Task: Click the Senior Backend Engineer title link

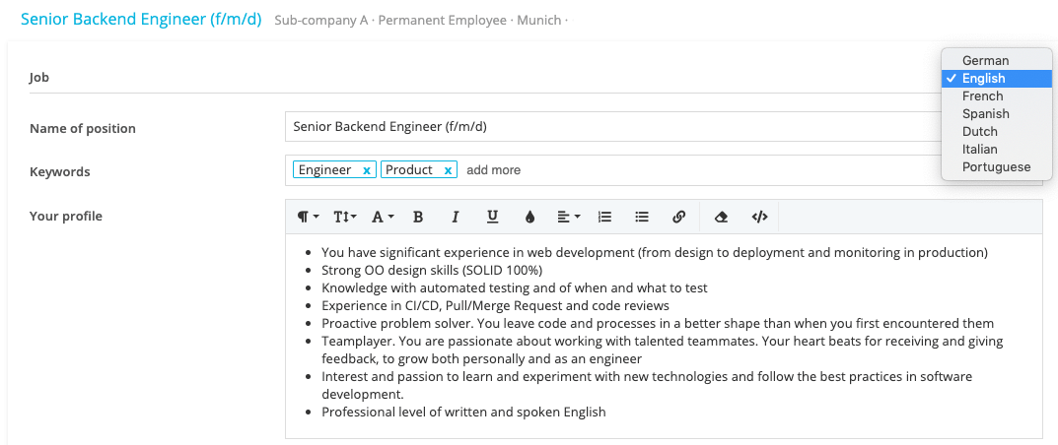Action: (x=141, y=20)
